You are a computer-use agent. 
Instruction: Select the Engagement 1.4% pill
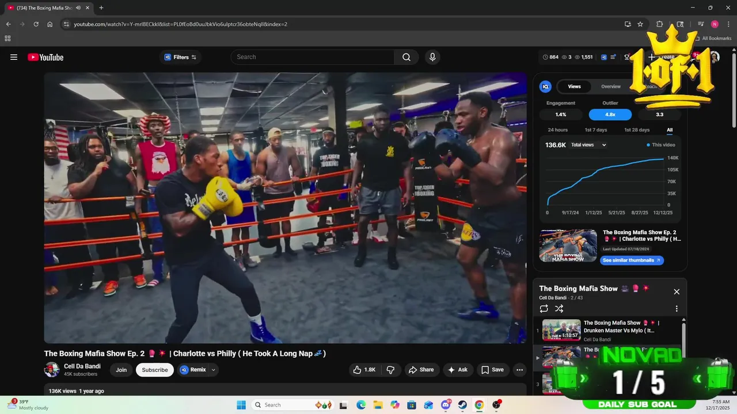[x=561, y=114]
